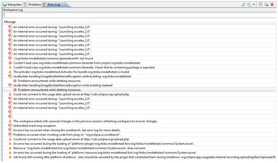
Task: Click error icon of highlighted 'Problems encountered while deleting resources' row
Action: pos(15,90)
